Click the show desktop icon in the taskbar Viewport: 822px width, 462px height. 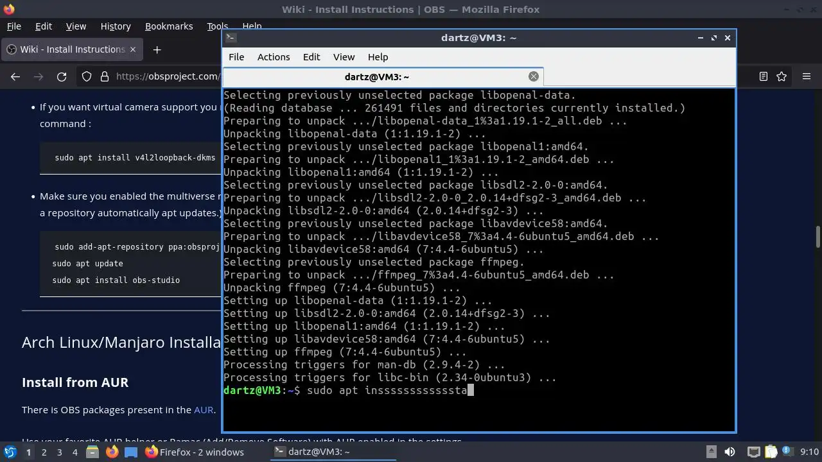point(131,452)
